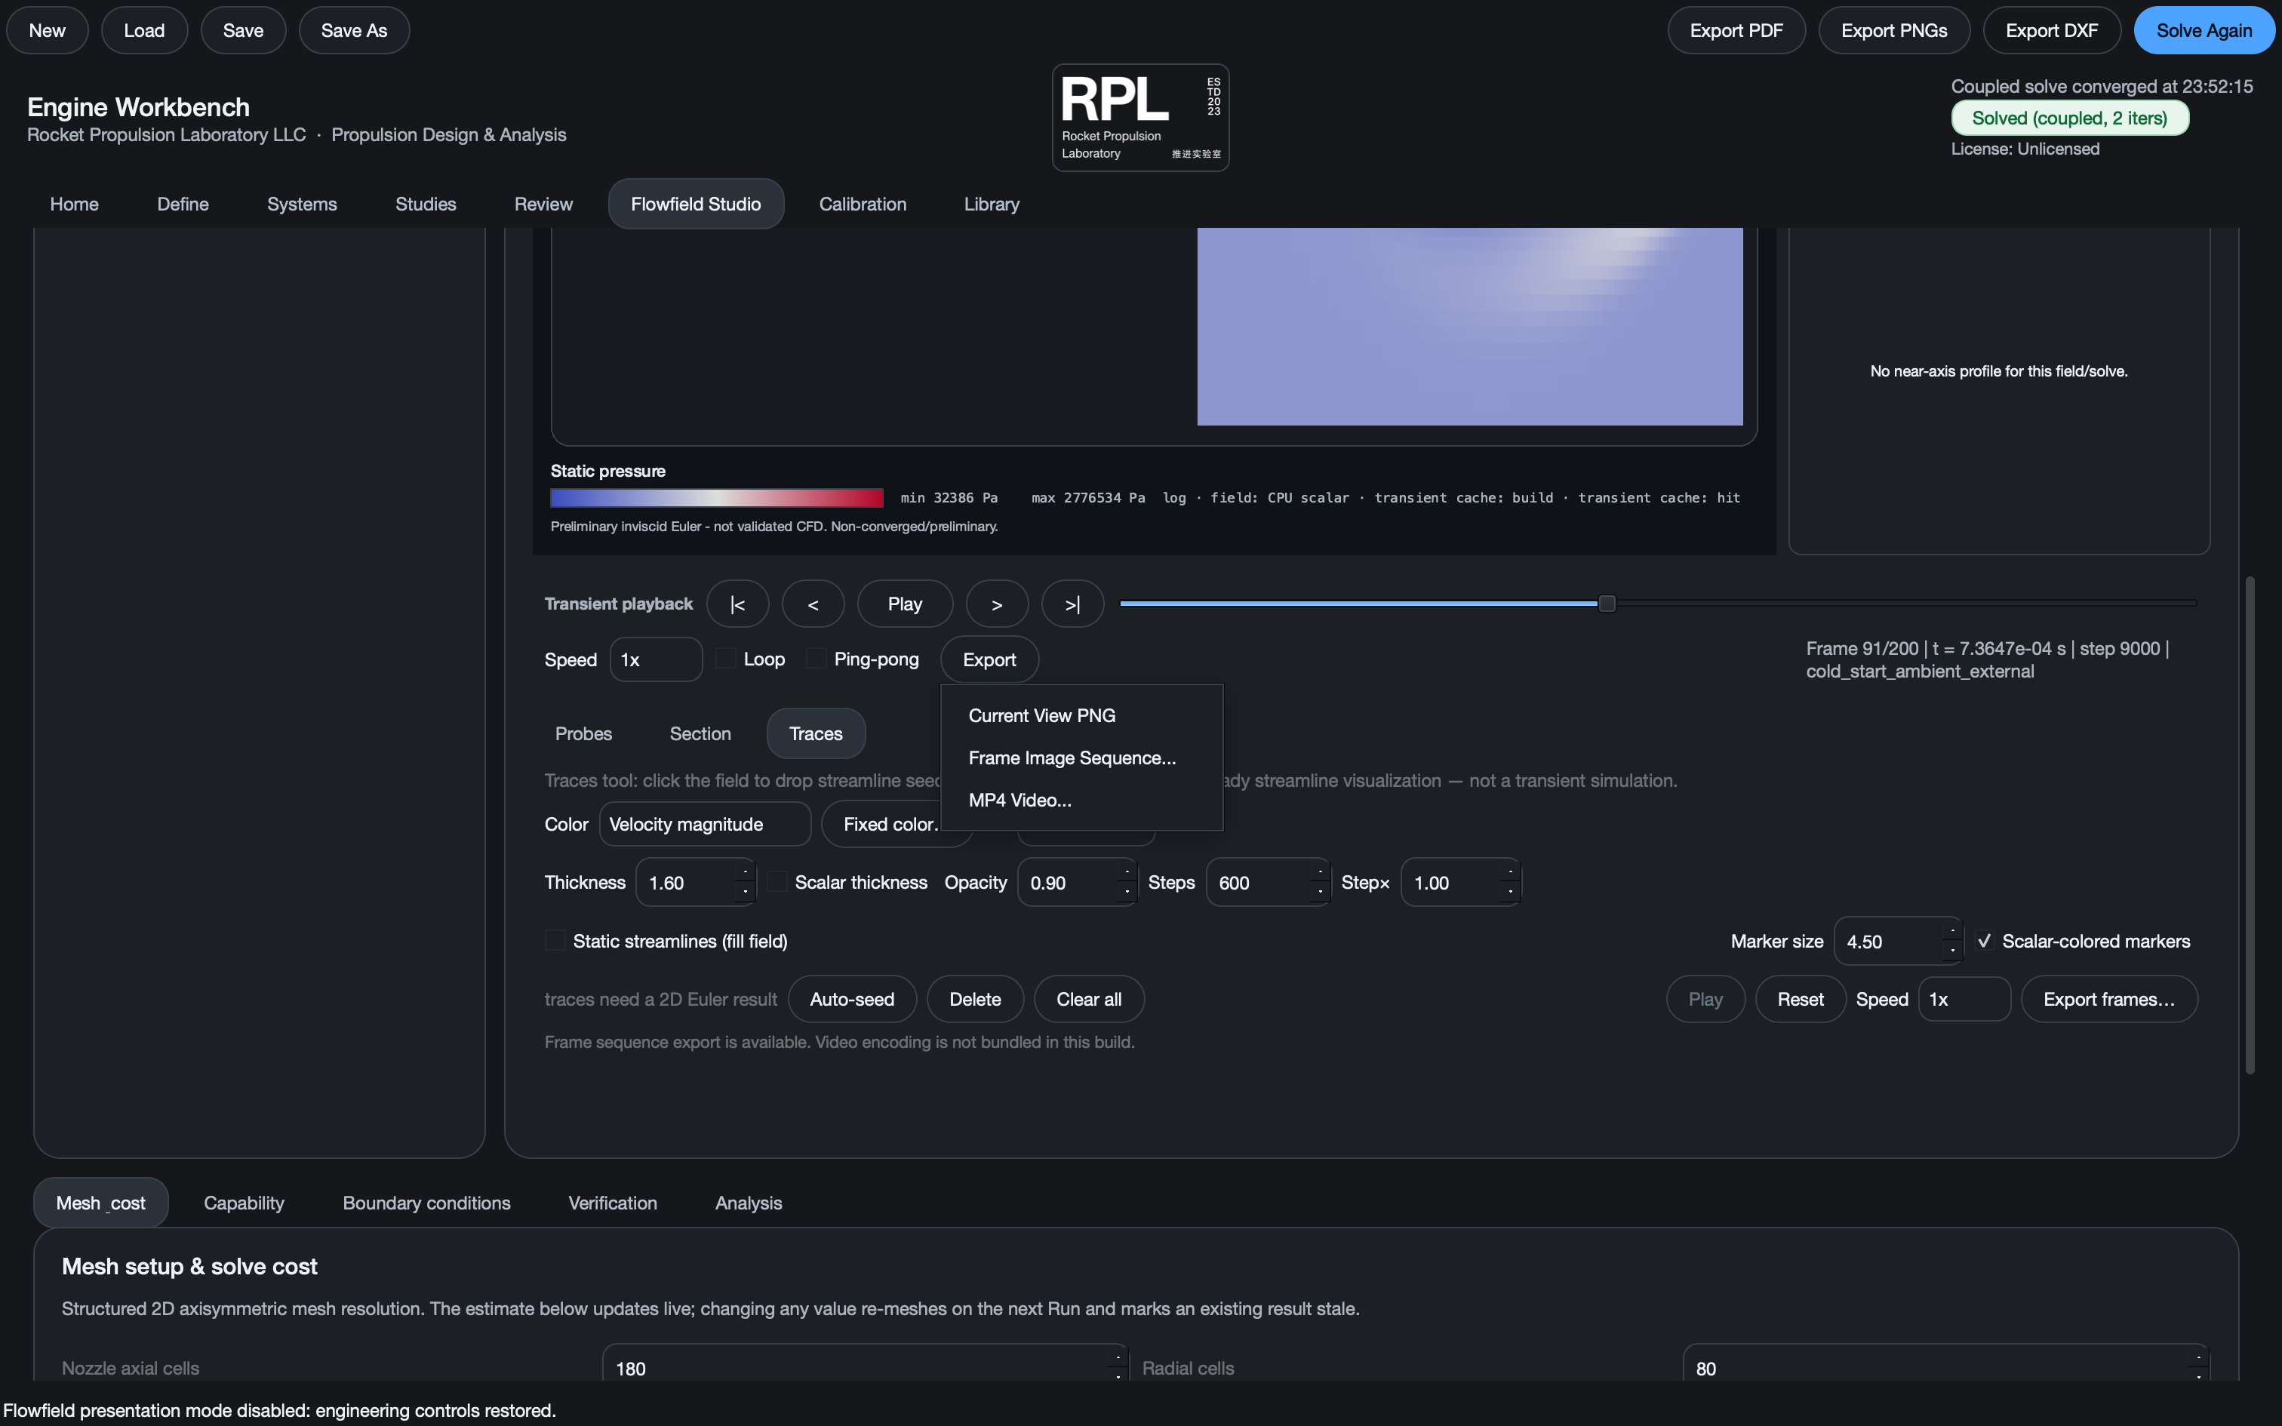Select the Mesh _cost tab
The height and width of the screenshot is (1426, 2282).
pyautogui.click(x=101, y=1203)
